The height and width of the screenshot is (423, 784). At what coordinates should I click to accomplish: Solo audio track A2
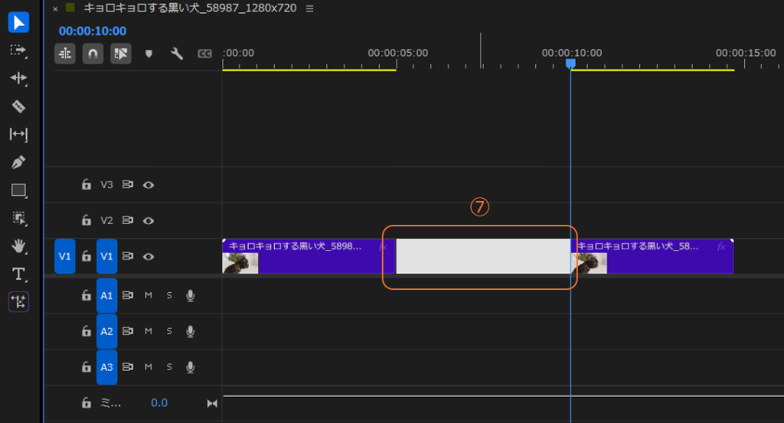click(169, 331)
